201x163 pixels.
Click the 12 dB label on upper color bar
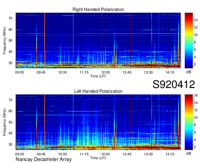pyautogui.click(x=196, y=27)
